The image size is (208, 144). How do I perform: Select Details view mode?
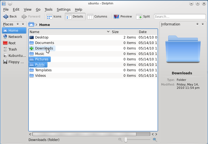pos(75,17)
